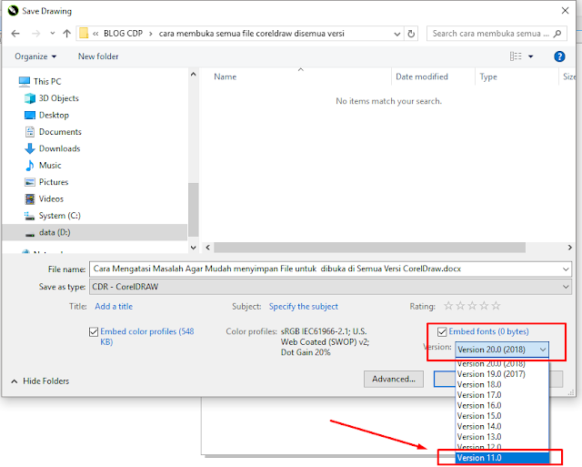The width and height of the screenshot is (582, 467).
Task: Choose Version 14.0 from list
Action: pos(502,426)
